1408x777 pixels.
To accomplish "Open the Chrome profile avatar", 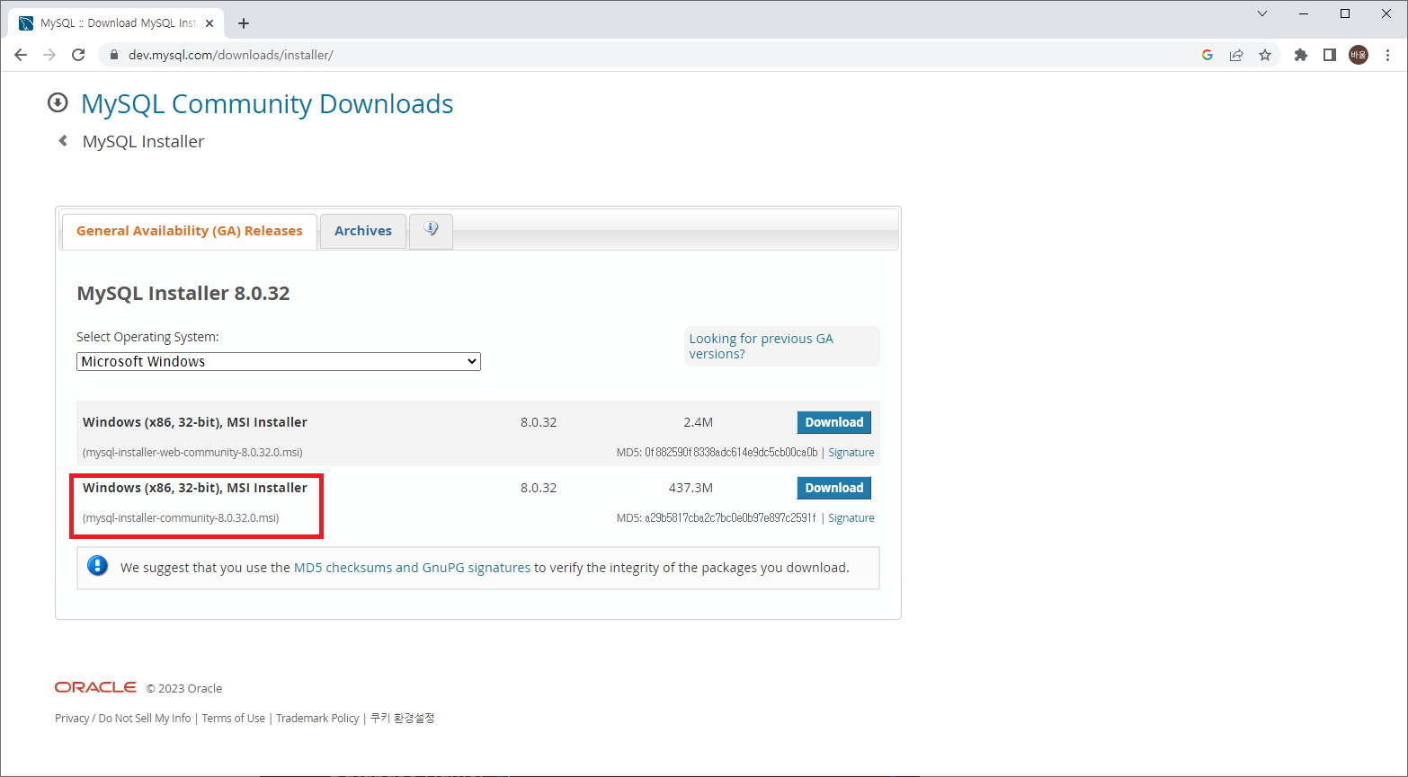I will [x=1359, y=55].
